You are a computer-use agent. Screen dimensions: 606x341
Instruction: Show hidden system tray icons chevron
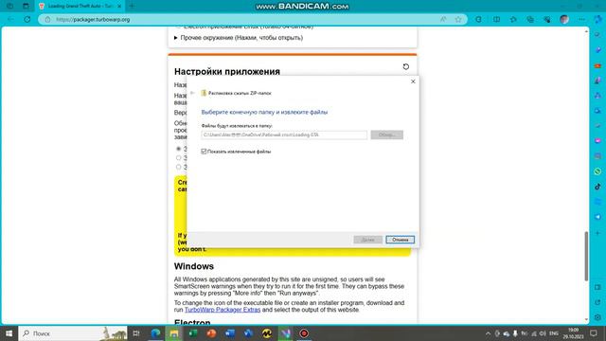(x=488, y=333)
